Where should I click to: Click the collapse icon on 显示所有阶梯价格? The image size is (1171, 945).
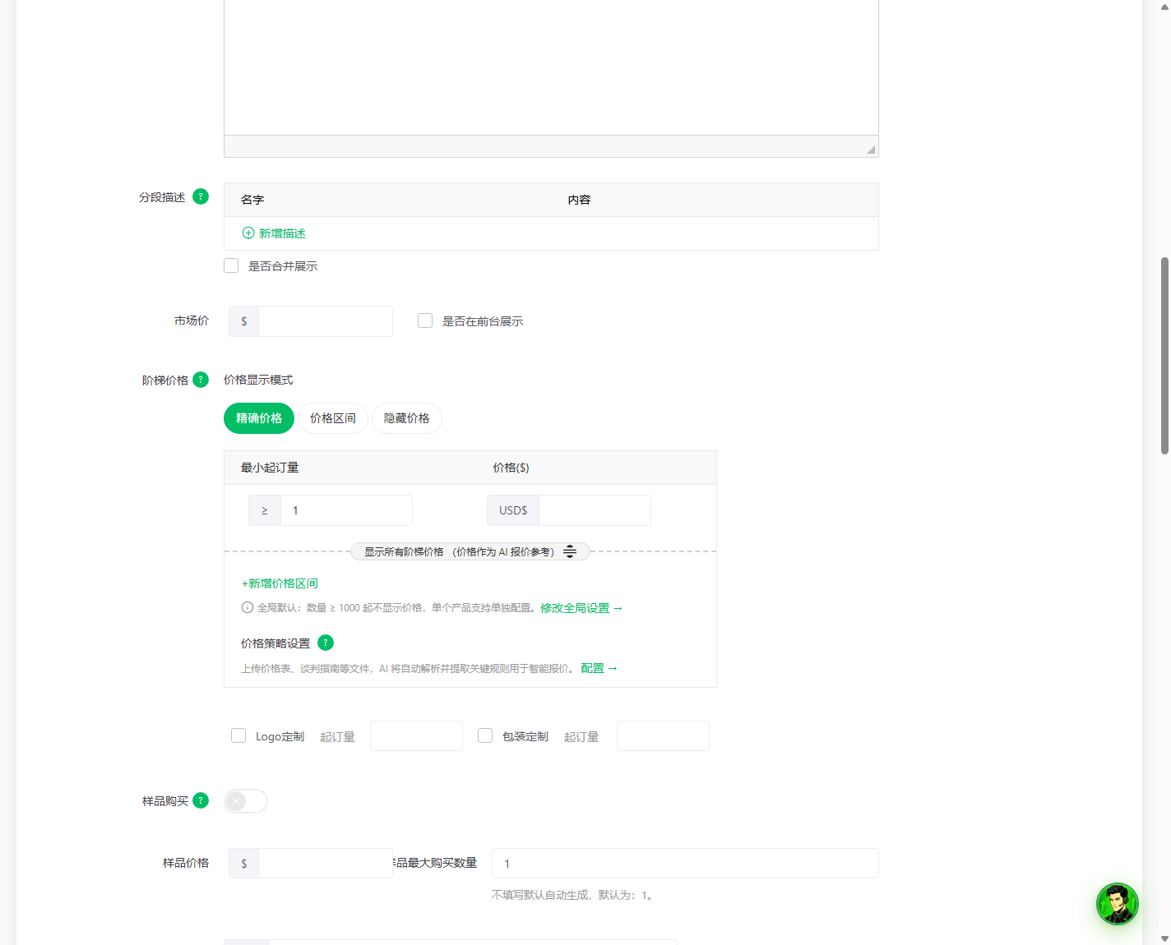point(570,551)
